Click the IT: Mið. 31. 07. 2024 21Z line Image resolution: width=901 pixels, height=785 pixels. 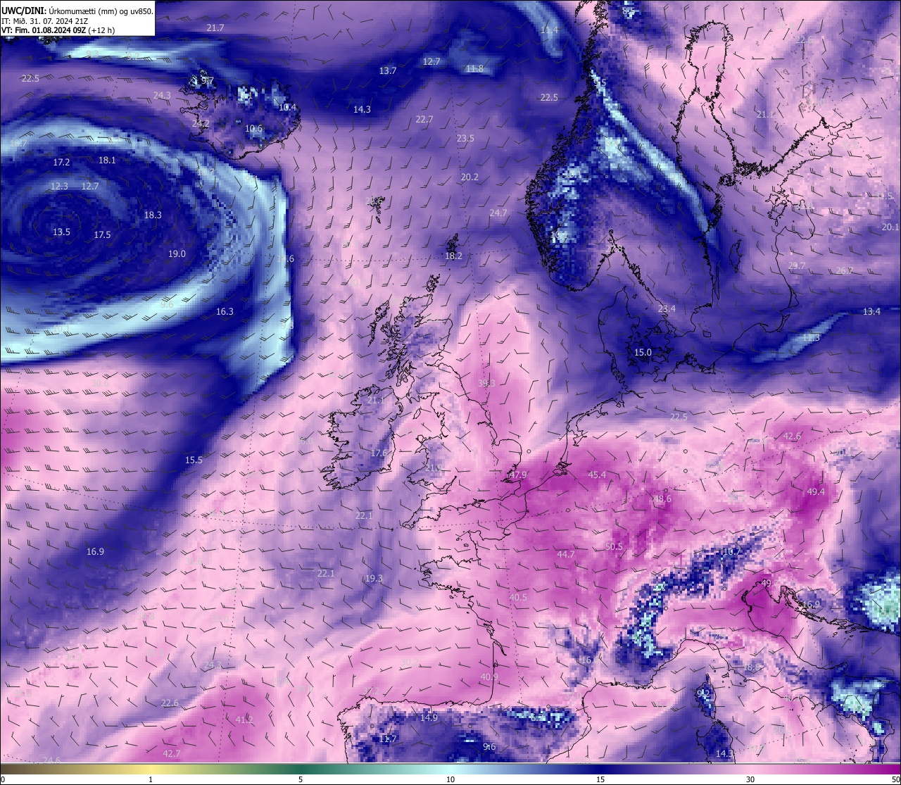point(44,21)
